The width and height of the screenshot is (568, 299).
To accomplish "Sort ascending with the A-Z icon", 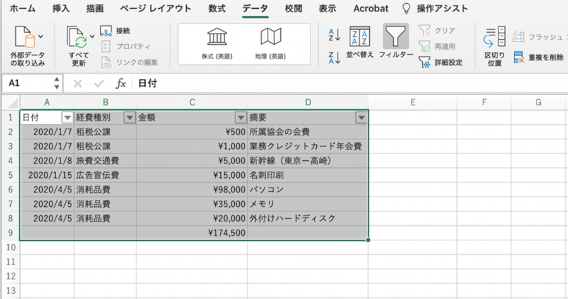I will pyautogui.click(x=335, y=35).
